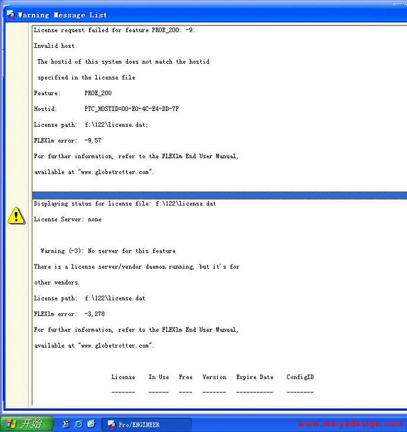Click the 'Free' column header
Image resolution: width=407 pixels, height=432 pixels.
pyautogui.click(x=186, y=377)
